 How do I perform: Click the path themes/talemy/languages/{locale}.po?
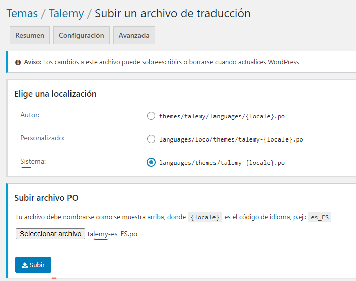tap(222, 116)
